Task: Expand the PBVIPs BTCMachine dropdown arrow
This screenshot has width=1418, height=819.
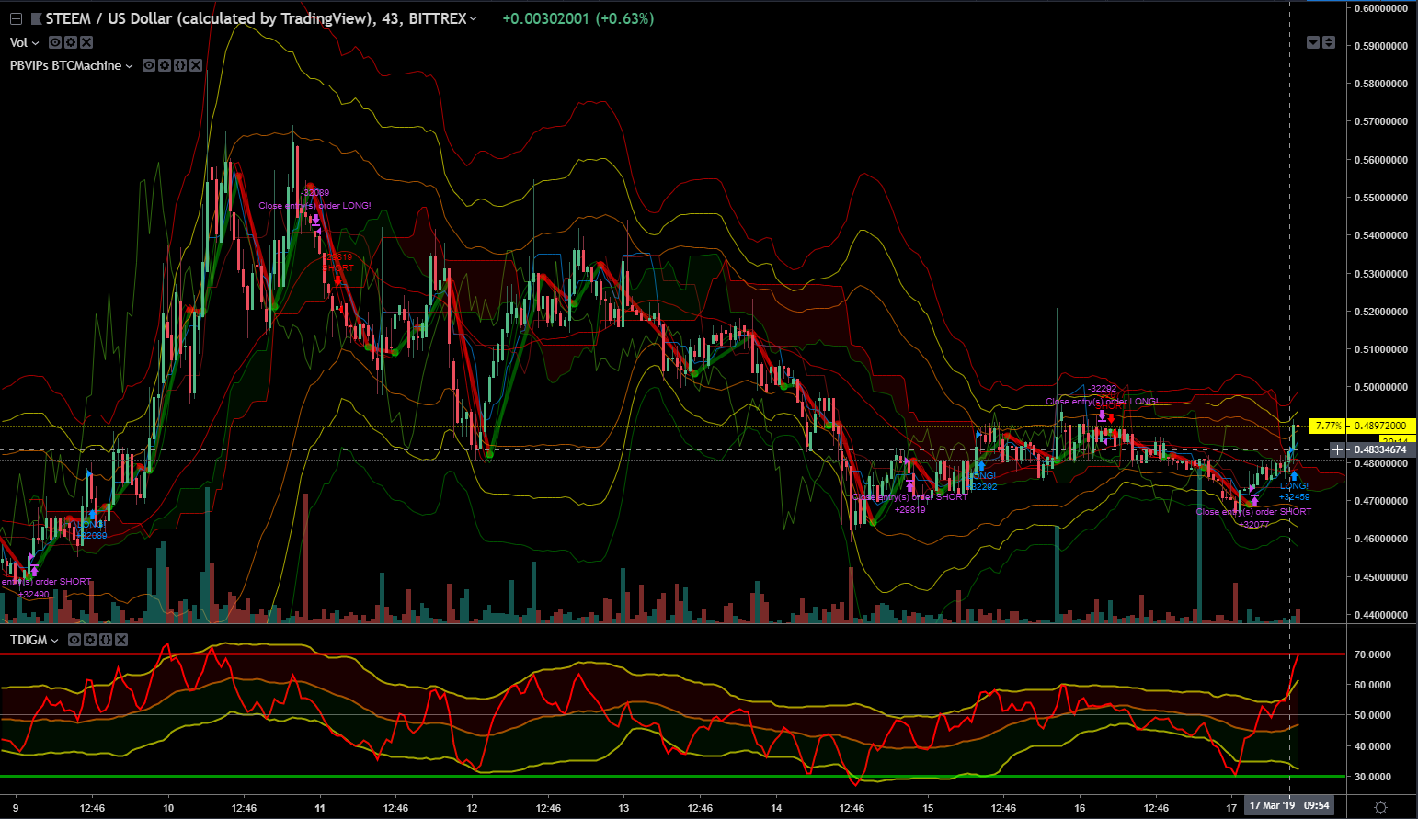Action: [x=130, y=66]
